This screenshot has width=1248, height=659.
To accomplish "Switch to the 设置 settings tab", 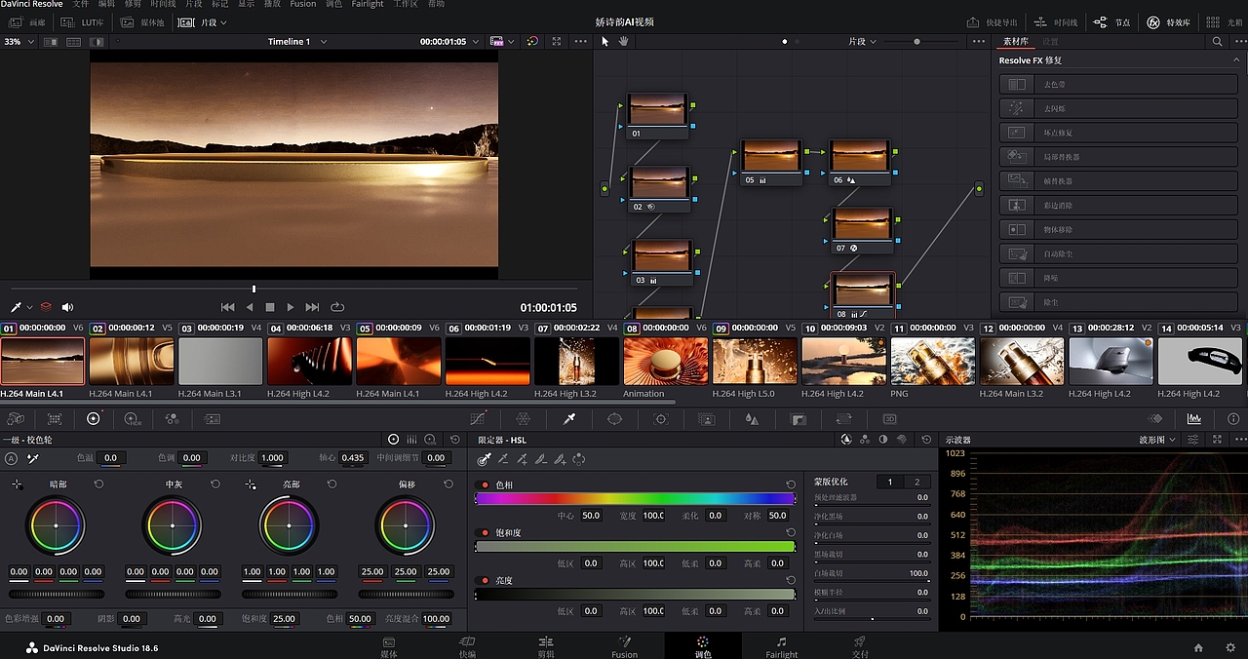I will point(1050,42).
